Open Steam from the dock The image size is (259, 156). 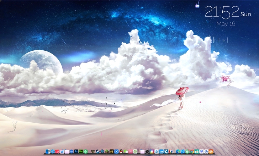97,151
